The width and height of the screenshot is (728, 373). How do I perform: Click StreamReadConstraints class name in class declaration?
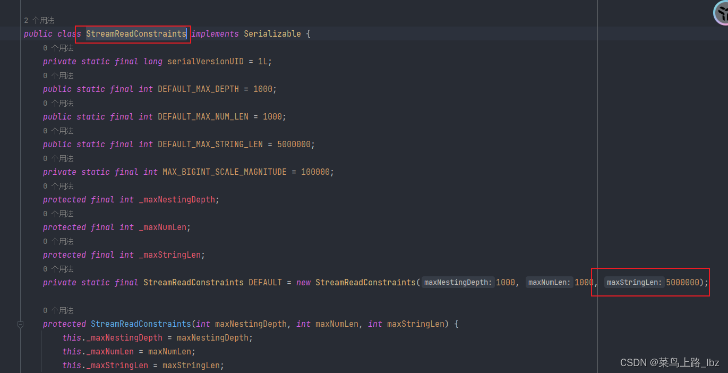tap(136, 34)
